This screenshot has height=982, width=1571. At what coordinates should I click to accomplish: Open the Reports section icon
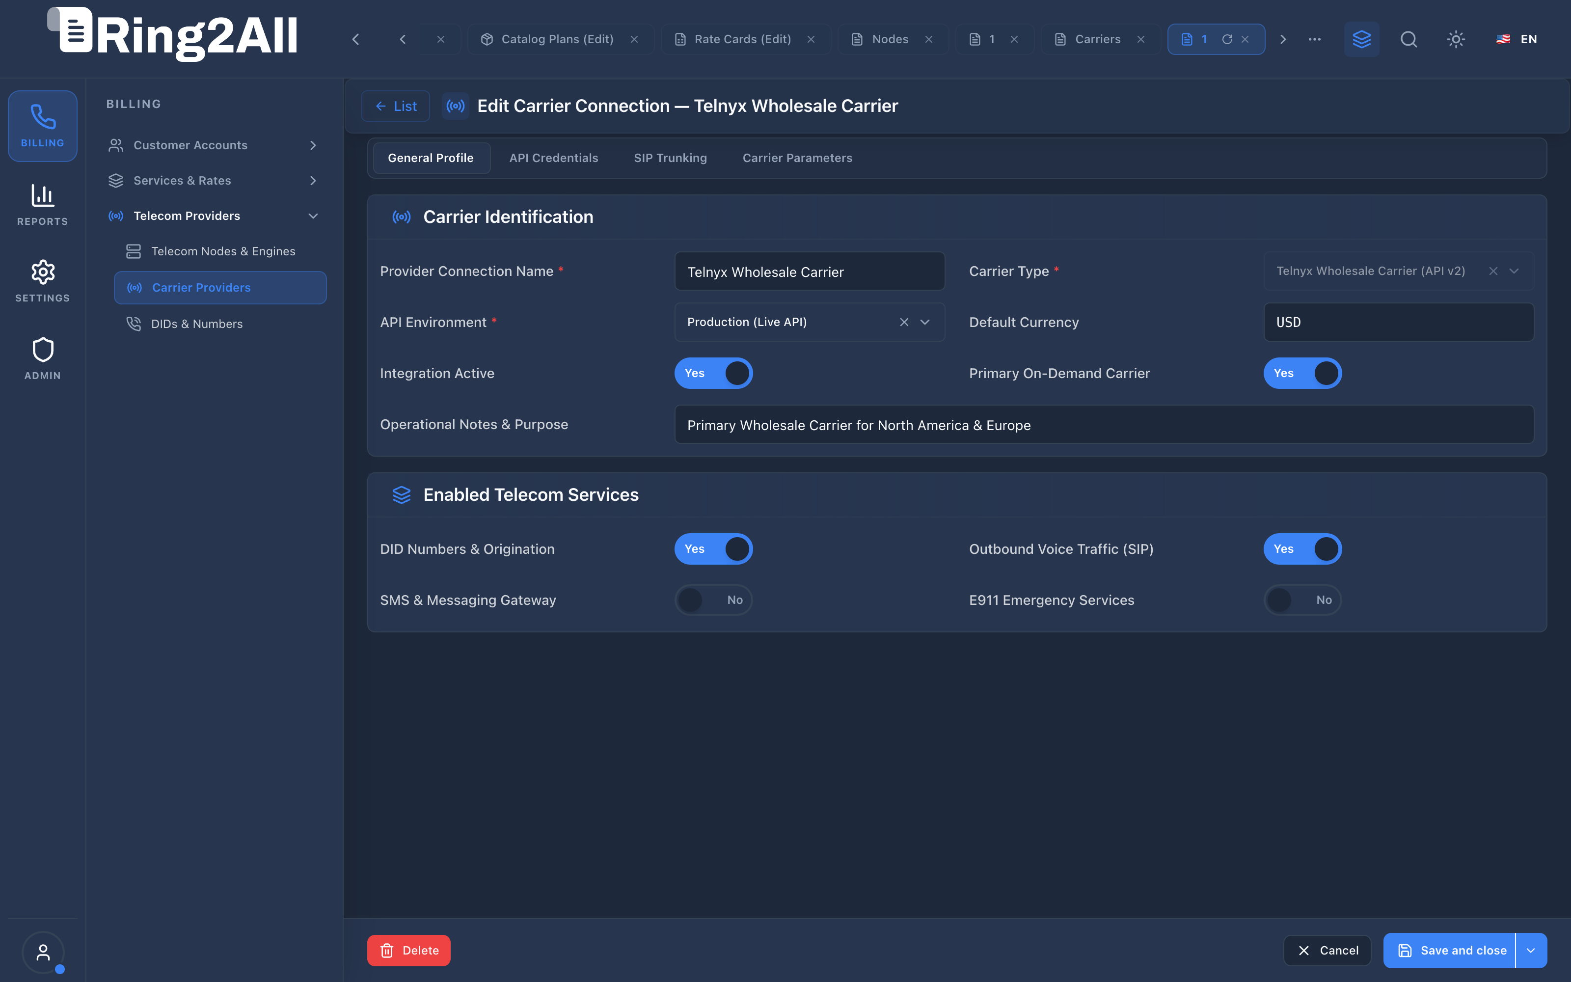pos(42,204)
